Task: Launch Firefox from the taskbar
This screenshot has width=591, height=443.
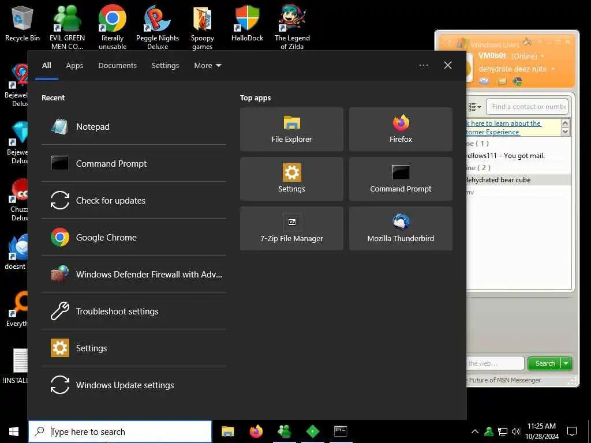Action: (256, 431)
